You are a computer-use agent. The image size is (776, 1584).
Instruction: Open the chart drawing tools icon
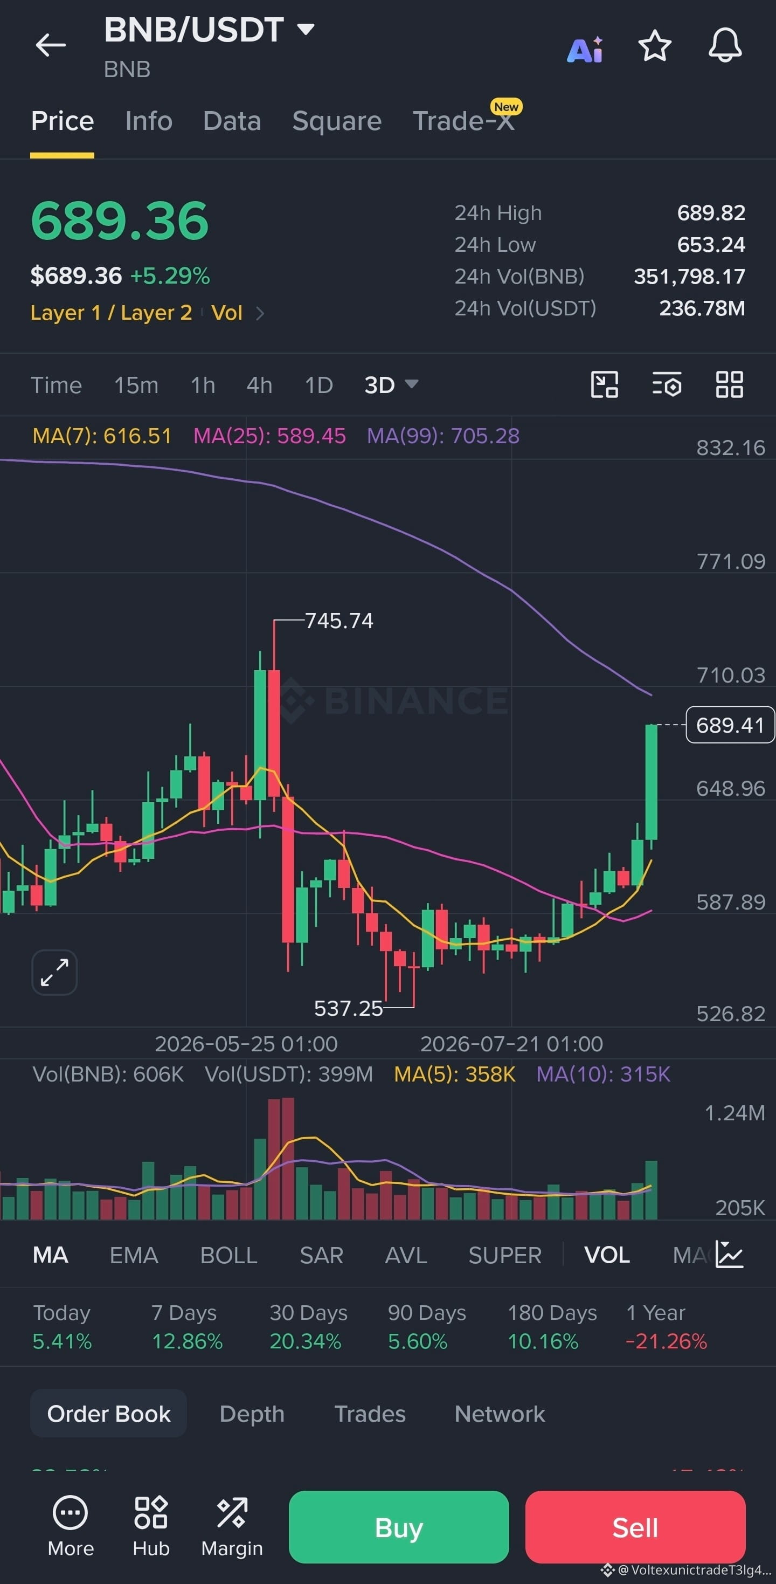pos(605,385)
